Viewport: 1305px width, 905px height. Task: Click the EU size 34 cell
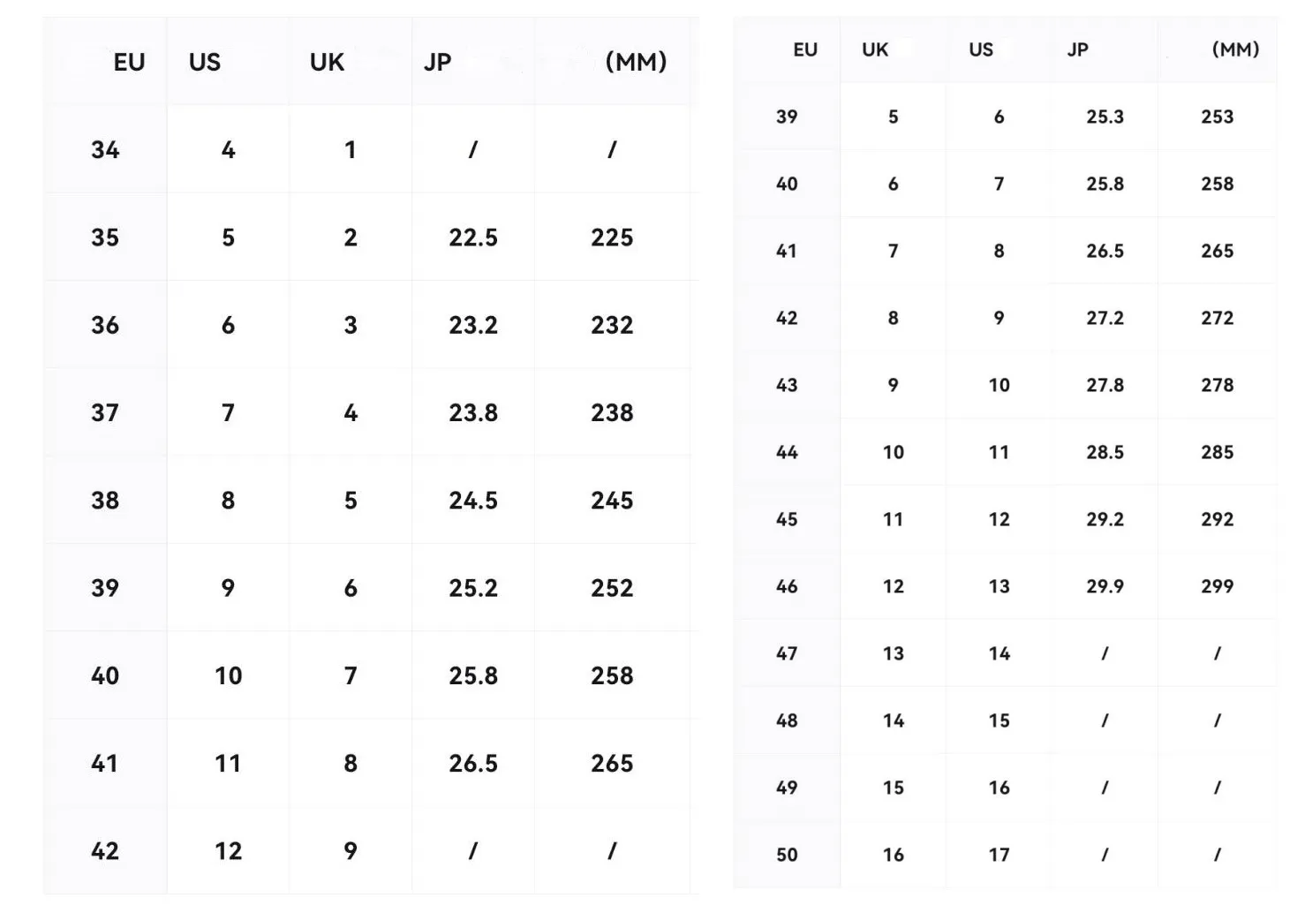pyautogui.click(x=105, y=150)
